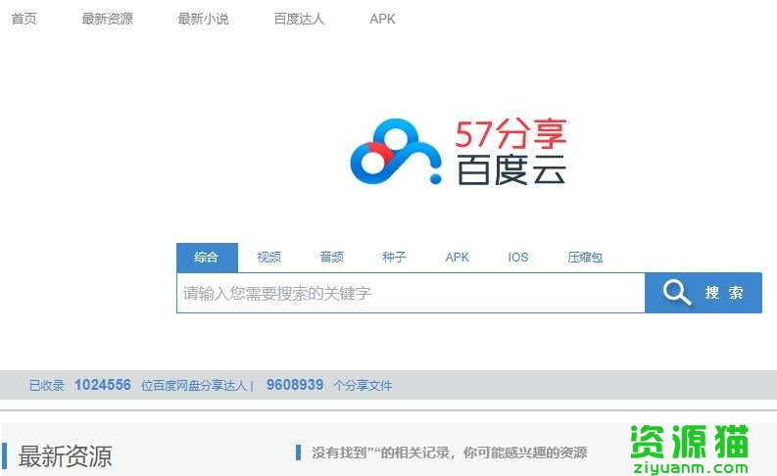777x476 pixels.
Task: Click the 个分享文件 text
Action: (363, 385)
